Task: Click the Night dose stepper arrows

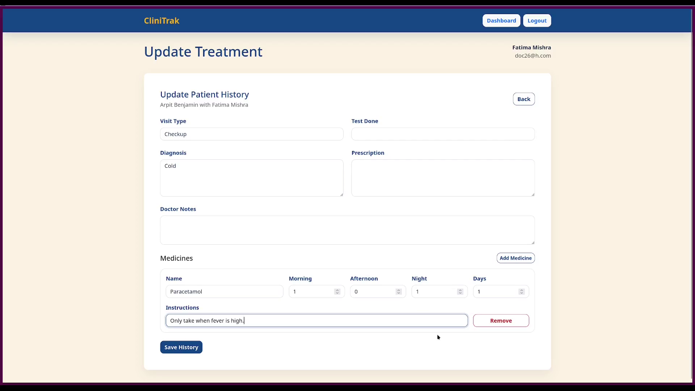Action: 460,291
